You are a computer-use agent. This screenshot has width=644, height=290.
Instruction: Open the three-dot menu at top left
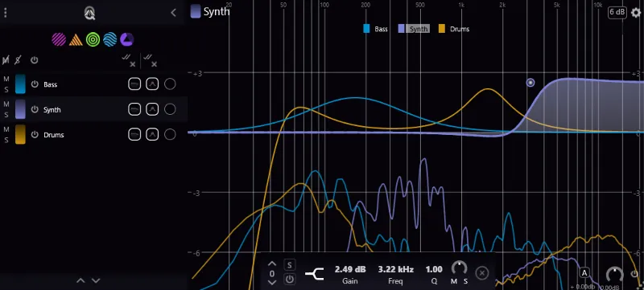tap(6, 13)
